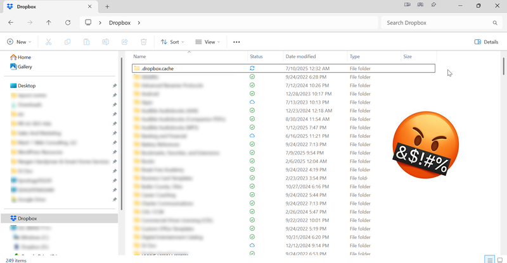The image size is (507, 263).
Task: Go up one folder level
Action: pos(49,23)
